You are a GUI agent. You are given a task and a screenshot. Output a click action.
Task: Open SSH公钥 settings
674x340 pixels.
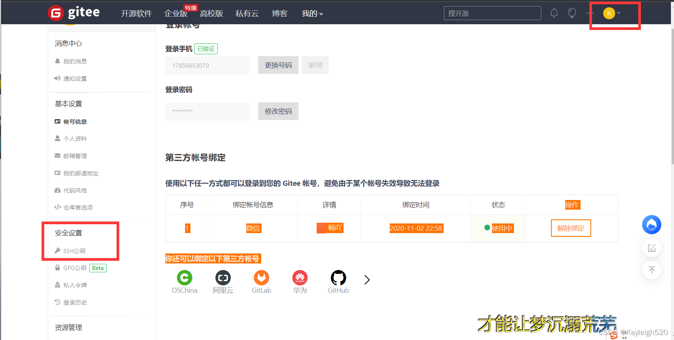click(x=74, y=251)
